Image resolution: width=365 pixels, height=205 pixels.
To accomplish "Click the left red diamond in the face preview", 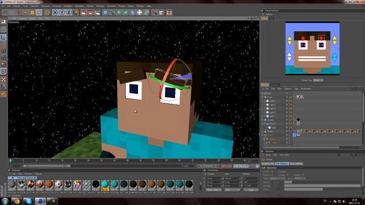I will tap(303, 38).
